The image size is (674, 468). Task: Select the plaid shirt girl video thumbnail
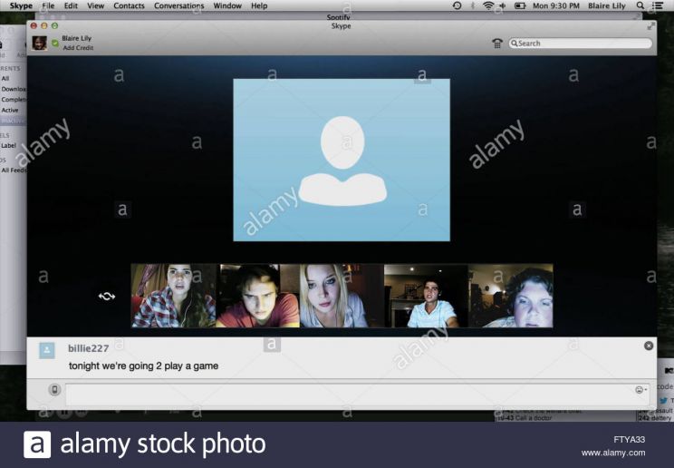[x=173, y=296]
